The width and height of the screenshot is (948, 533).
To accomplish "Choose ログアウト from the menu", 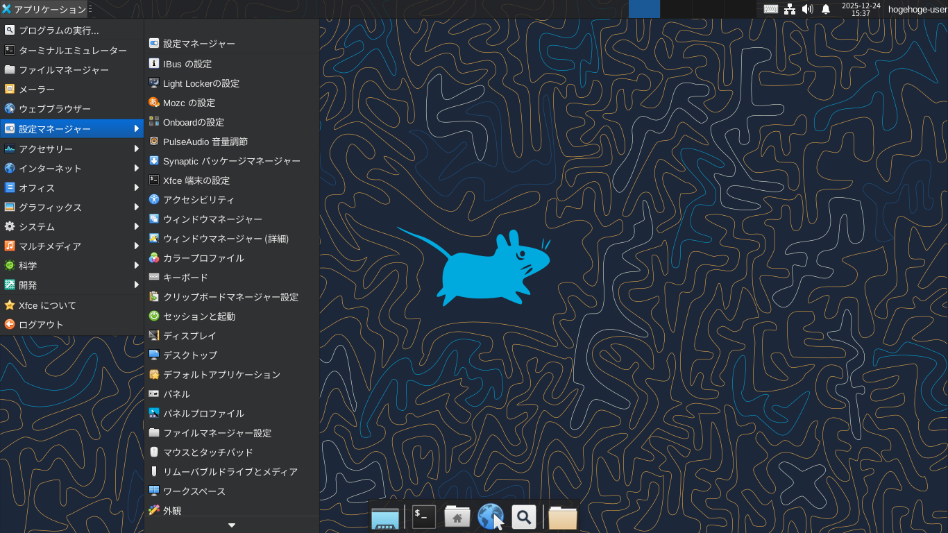I will pyautogui.click(x=72, y=325).
